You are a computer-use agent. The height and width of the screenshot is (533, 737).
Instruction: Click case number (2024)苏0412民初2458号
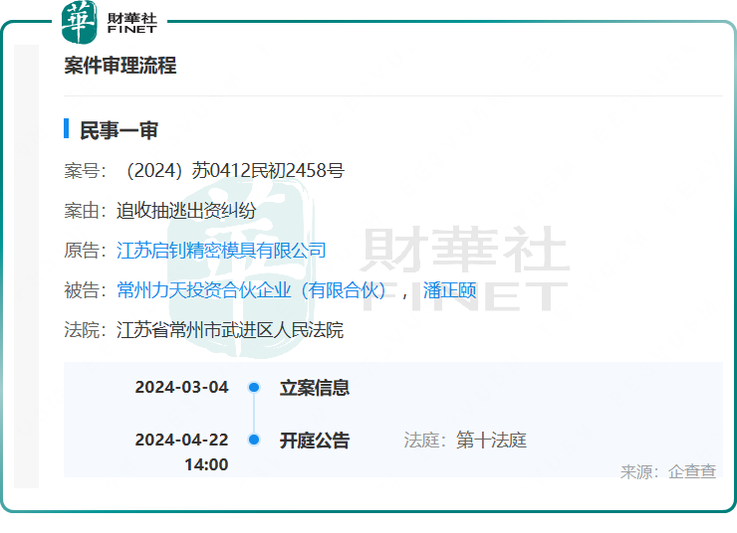[x=230, y=171]
